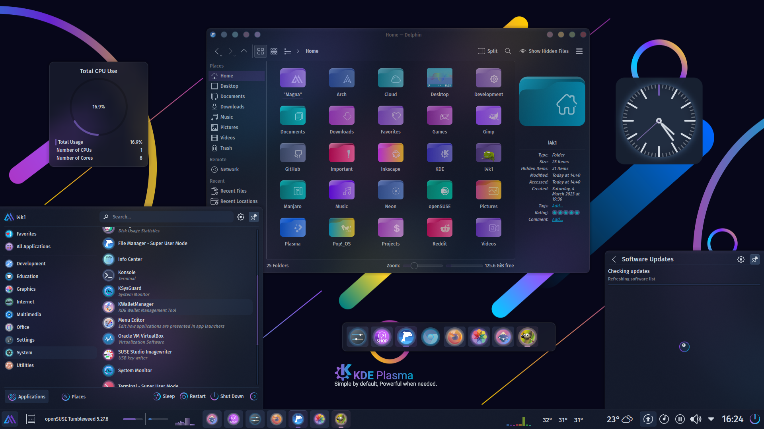
Task: Click the pause icon in system tray
Action: 680,419
